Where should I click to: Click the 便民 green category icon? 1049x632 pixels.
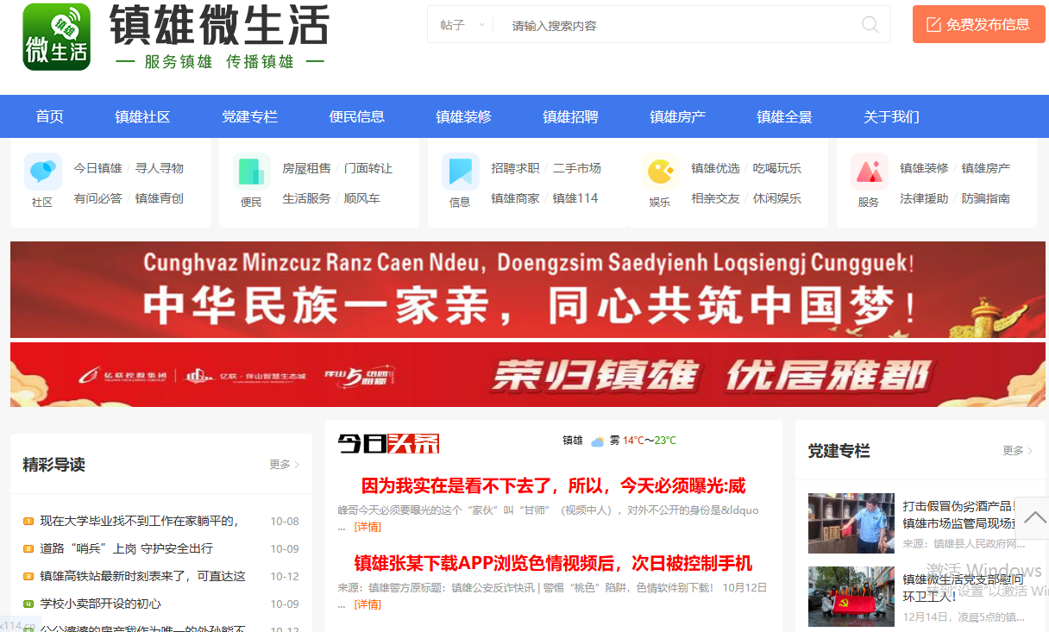[x=251, y=172]
